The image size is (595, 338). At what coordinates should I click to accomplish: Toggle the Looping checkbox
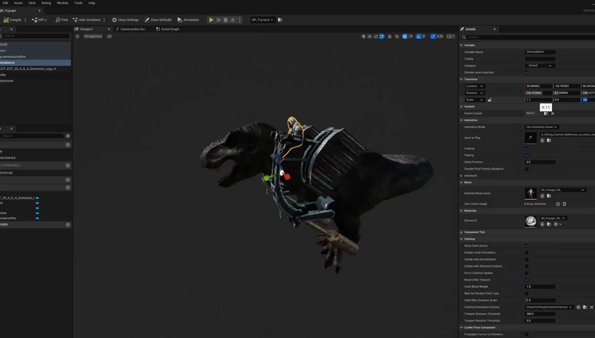coord(527,148)
